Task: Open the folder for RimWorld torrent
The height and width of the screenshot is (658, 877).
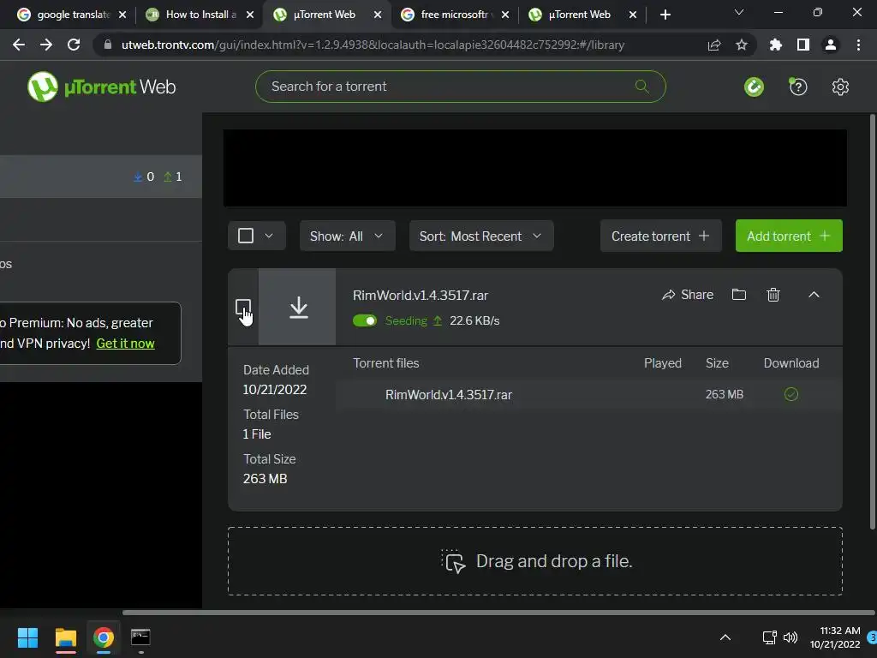Action: point(739,295)
